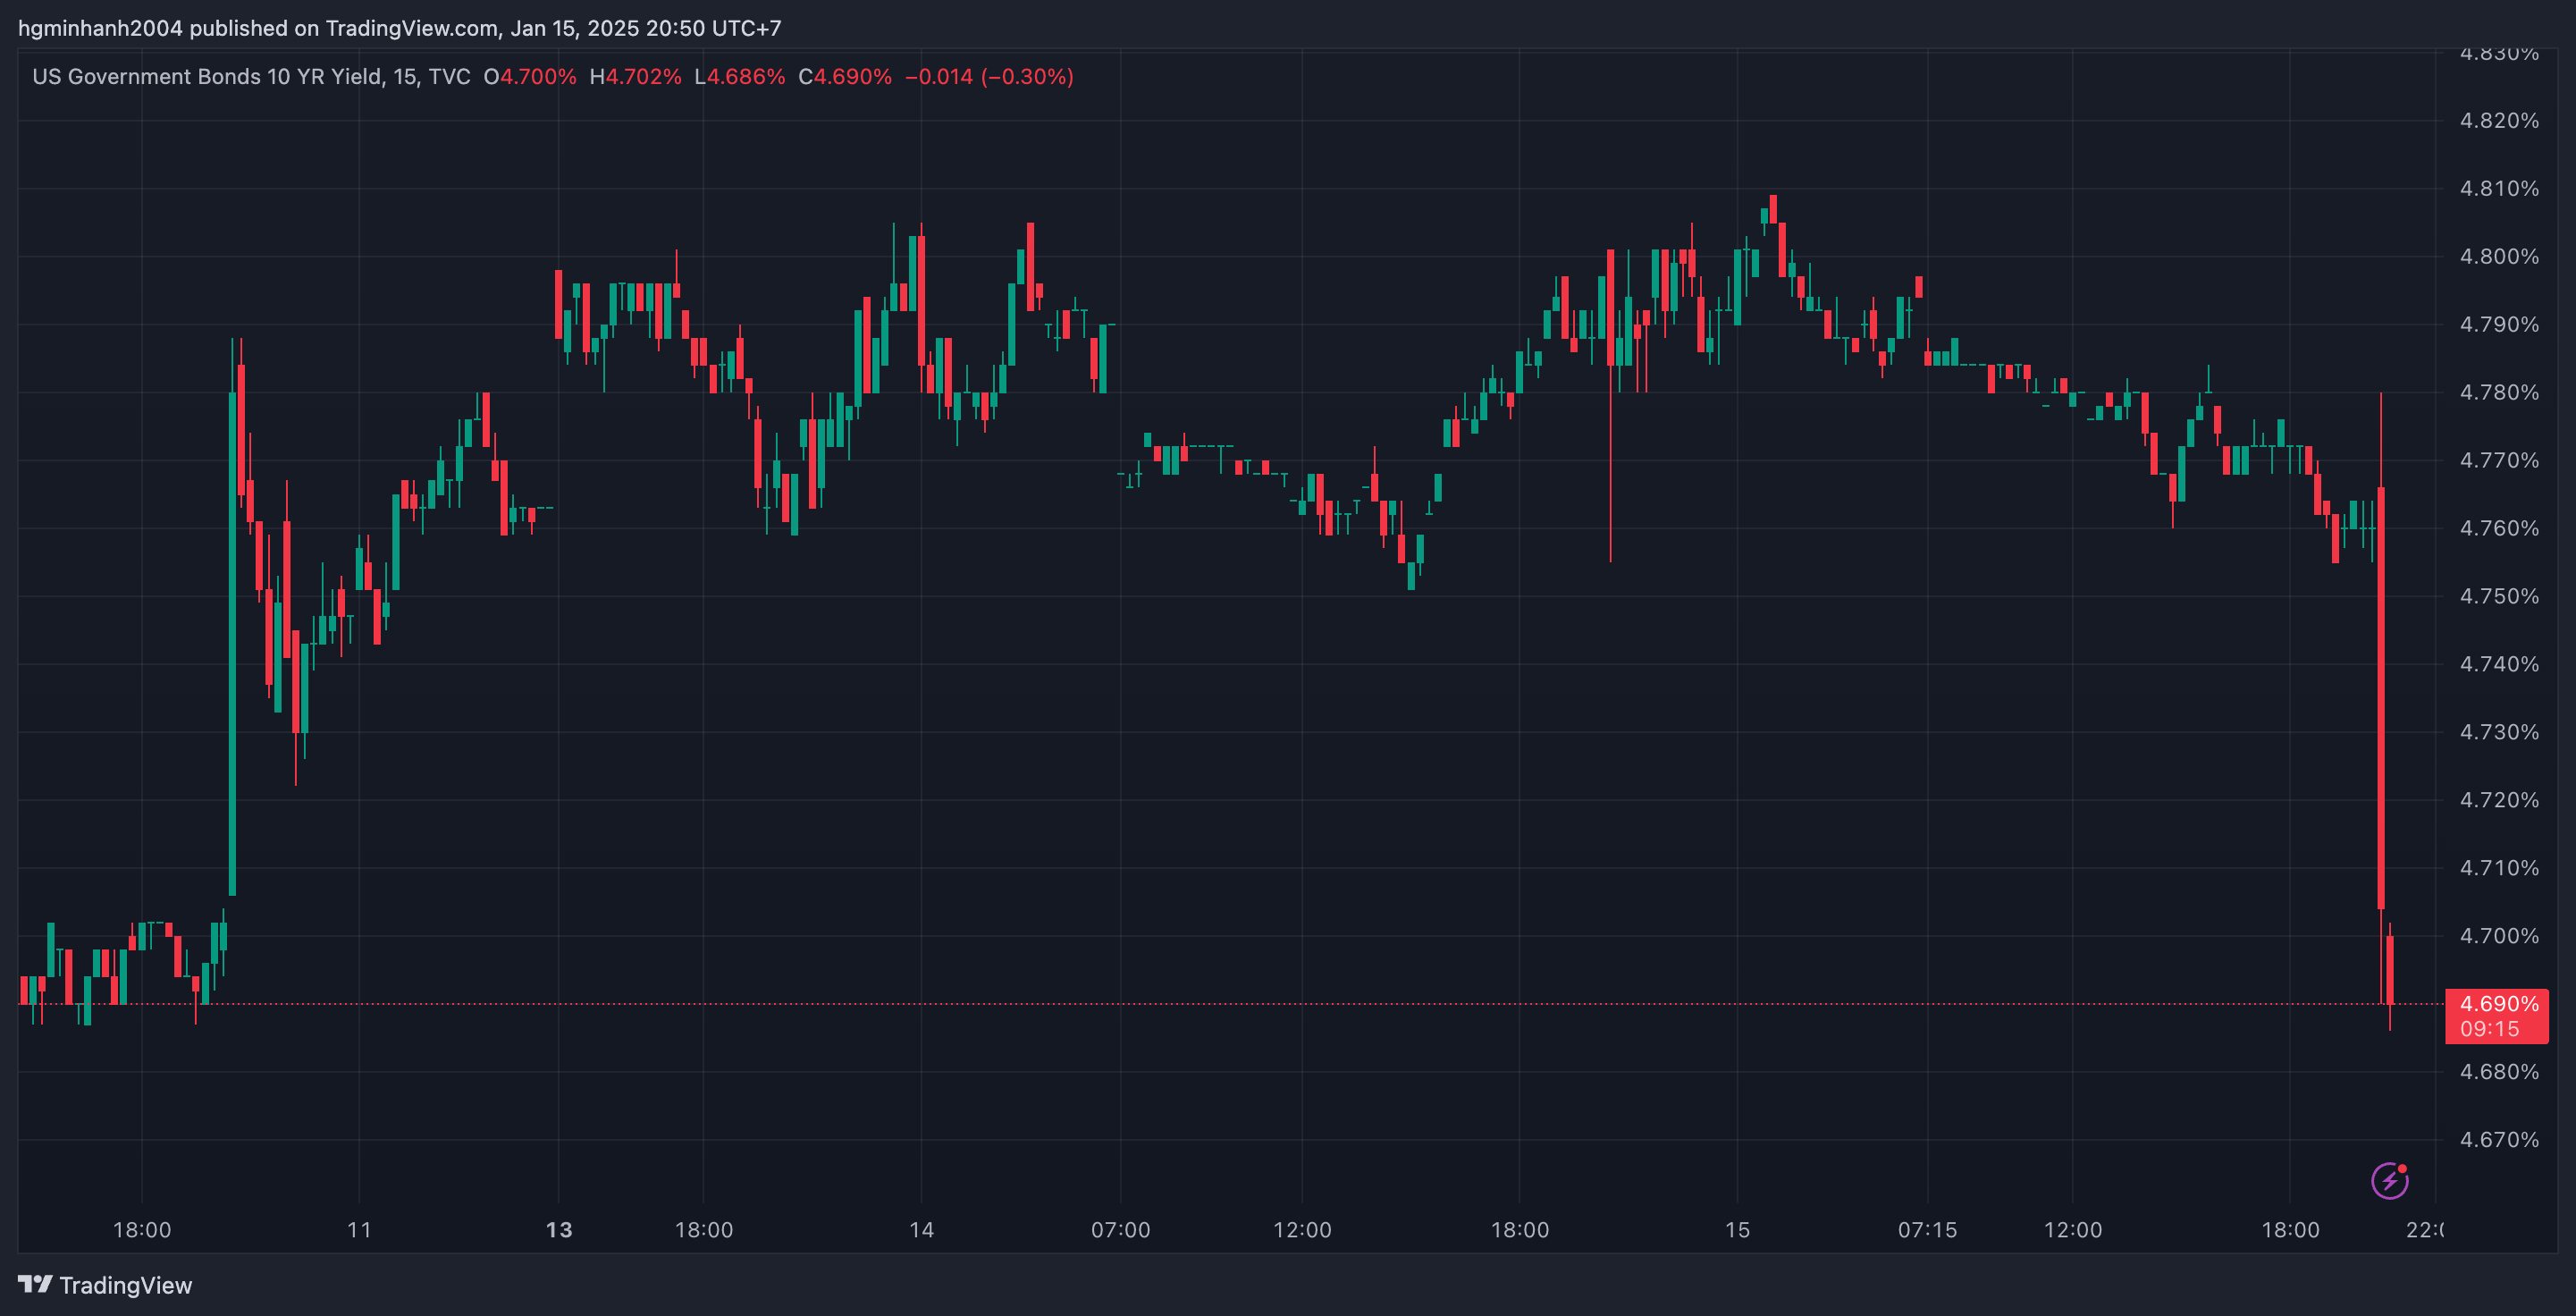The width and height of the screenshot is (2576, 1316).
Task: Click the 4.730% price axis label
Action: coord(2498,732)
